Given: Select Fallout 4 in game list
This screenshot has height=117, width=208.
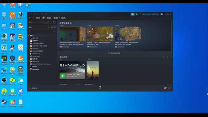Looking at the screenshot, I should pos(35,59).
